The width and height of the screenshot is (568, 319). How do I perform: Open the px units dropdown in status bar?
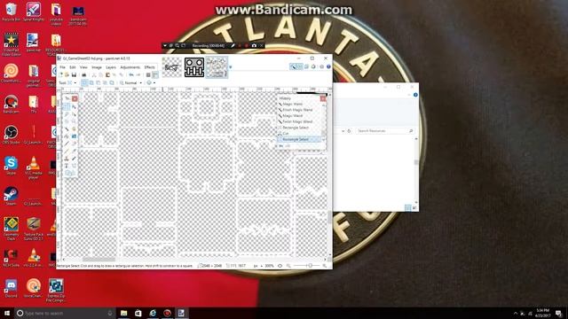[257, 266]
